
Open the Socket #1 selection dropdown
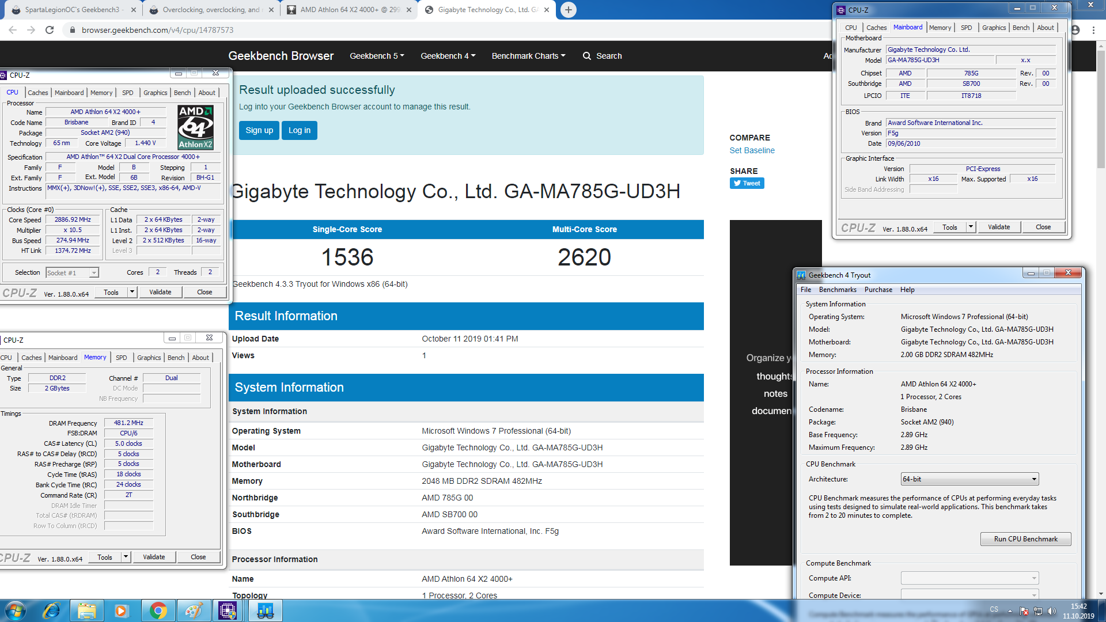click(72, 272)
